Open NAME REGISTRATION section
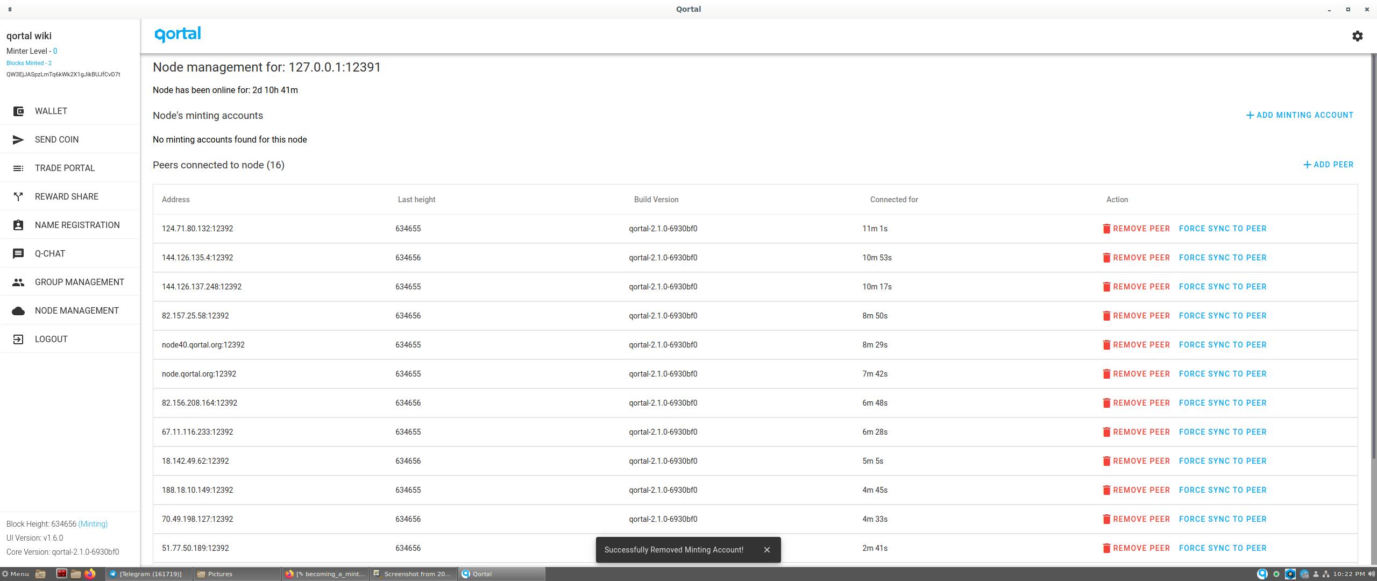Image resolution: width=1377 pixels, height=581 pixels. [x=70, y=225]
